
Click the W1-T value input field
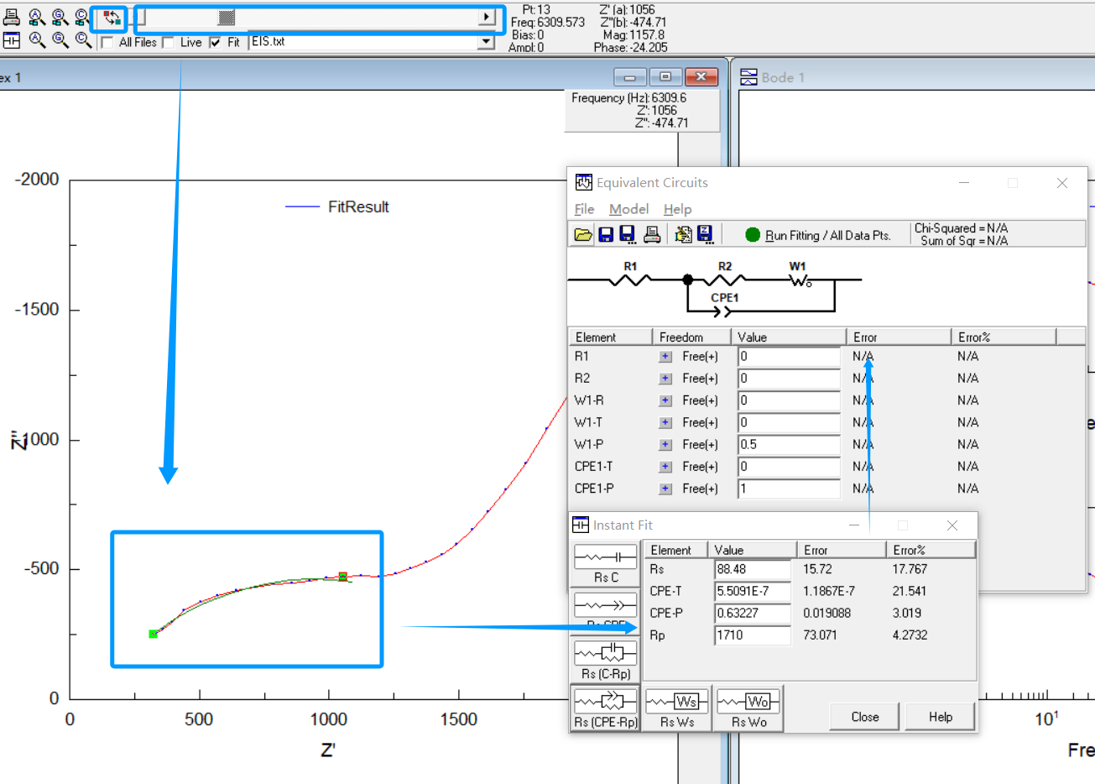tap(789, 422)
